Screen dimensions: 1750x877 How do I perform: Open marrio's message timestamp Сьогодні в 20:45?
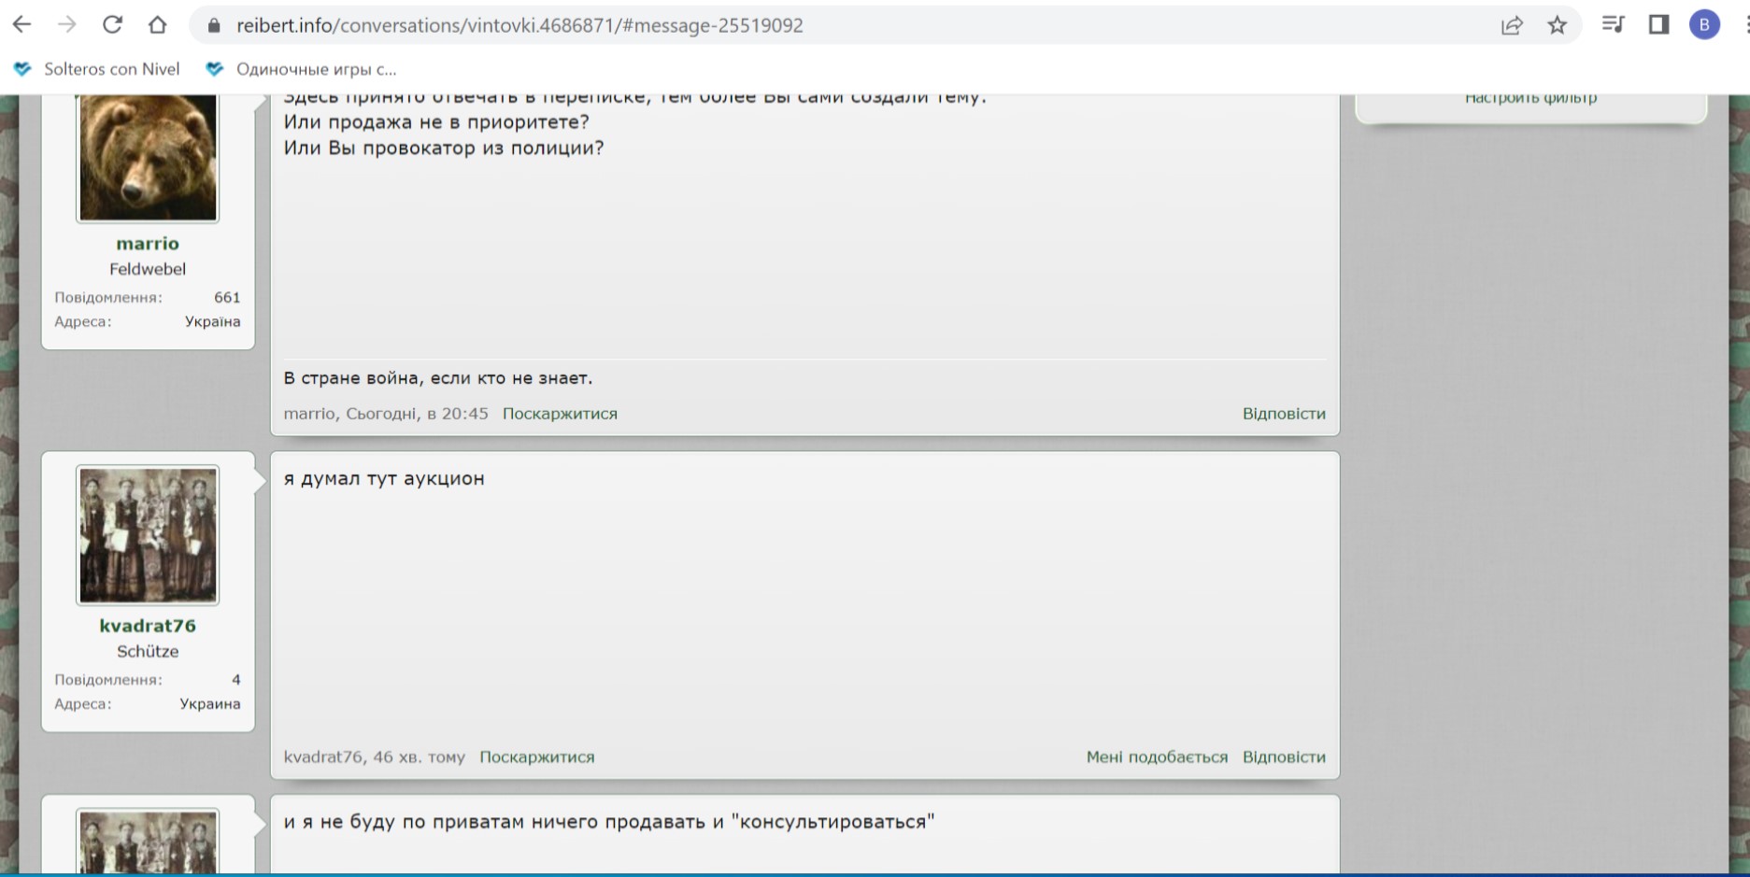click(x=417, y=414)
